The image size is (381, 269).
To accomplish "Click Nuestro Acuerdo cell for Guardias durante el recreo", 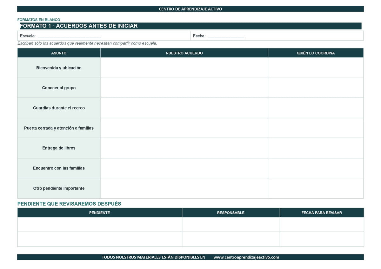I will tap(184, 108).
